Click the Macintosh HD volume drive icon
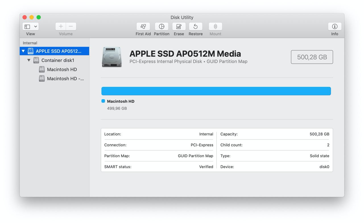 tap(42, 69)
